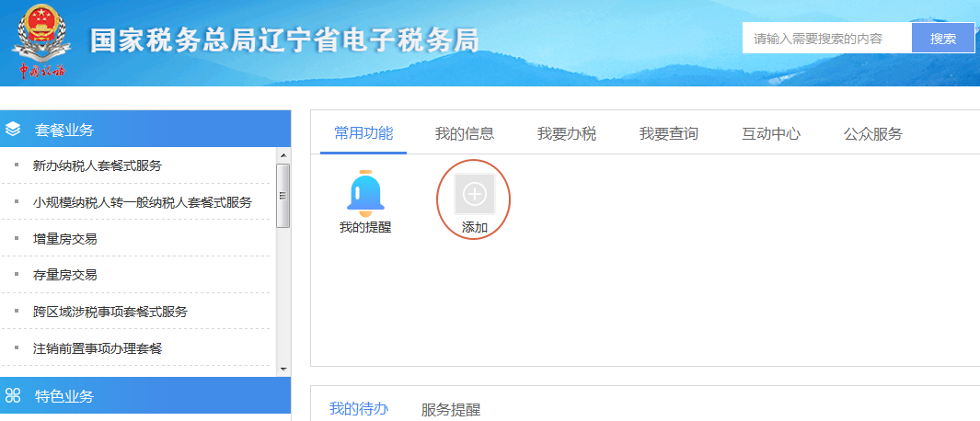Open 增量房交易 in the sidebar
This screenshot has width=980, height=421.
(x=65, y=239)
